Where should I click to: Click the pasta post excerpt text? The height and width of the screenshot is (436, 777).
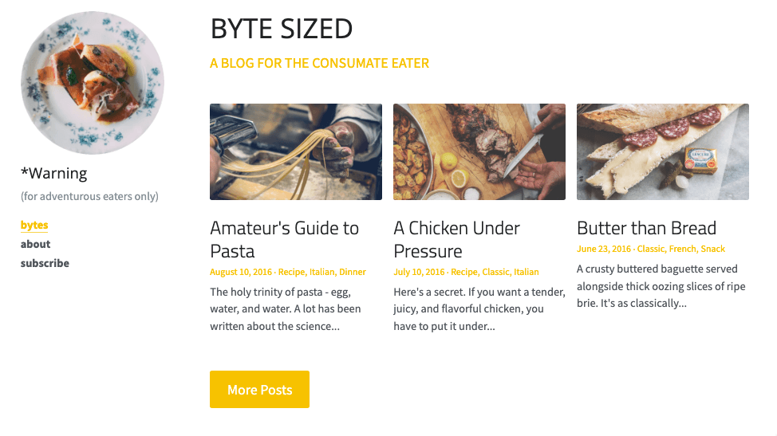[x=285, y=309]
